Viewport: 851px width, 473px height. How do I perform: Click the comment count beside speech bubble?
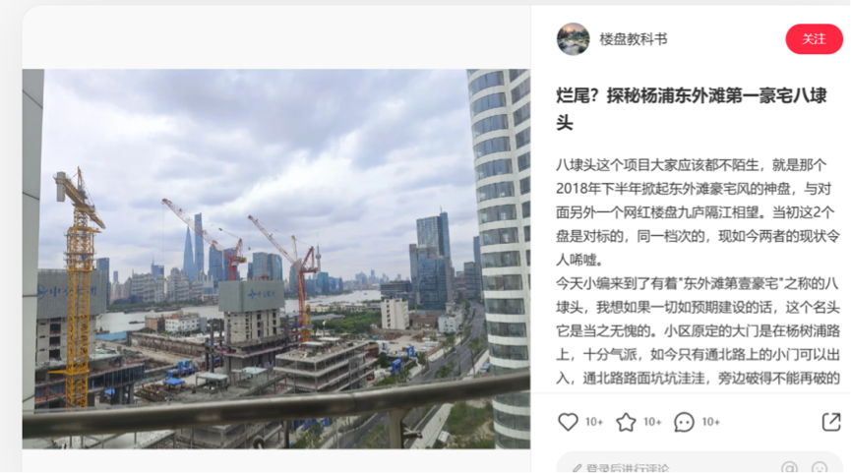(x=710, y=422)
